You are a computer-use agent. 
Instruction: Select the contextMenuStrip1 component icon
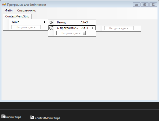32,117
